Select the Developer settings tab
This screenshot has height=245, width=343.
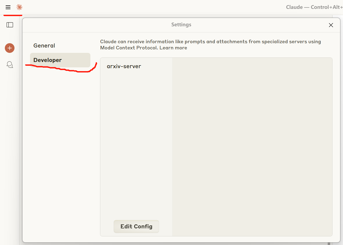[x=60, y=60]
